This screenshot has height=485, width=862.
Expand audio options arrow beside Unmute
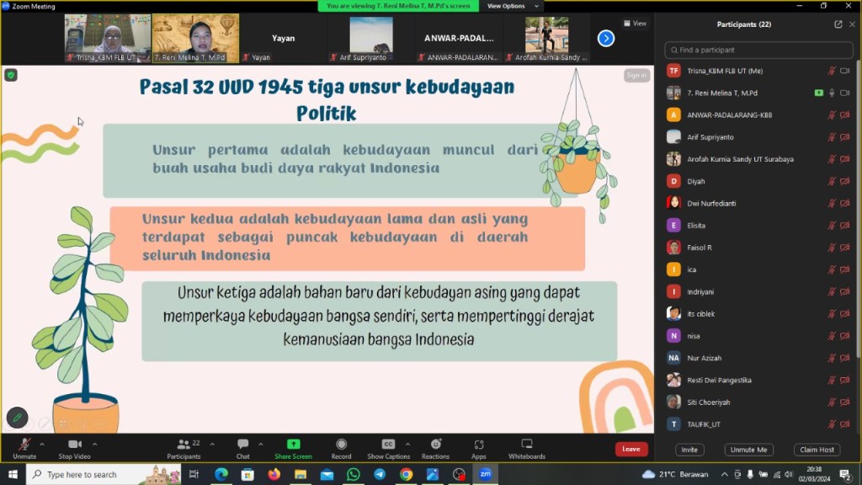coord(42,444)
